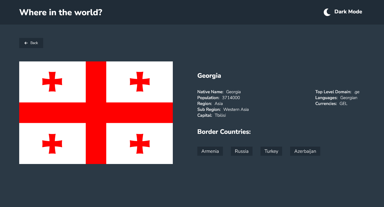Click the moon icon for dark mode
The image size is (384, 207).
327,12
